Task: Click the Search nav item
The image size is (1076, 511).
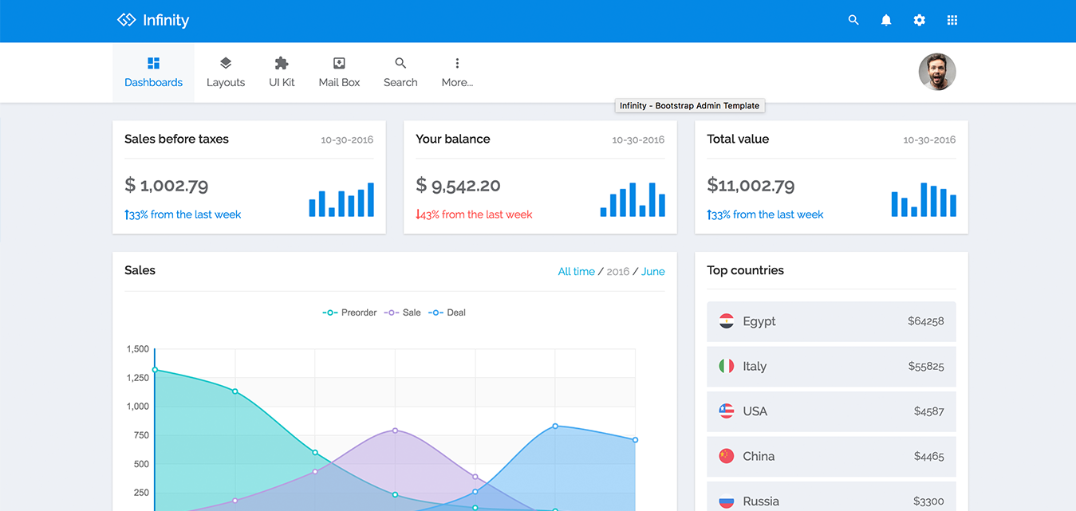Action: (400, 73)
